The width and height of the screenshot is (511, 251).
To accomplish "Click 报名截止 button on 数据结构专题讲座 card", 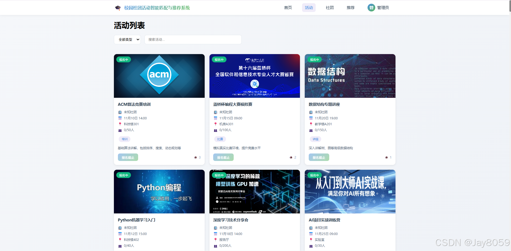I will 319,157.
